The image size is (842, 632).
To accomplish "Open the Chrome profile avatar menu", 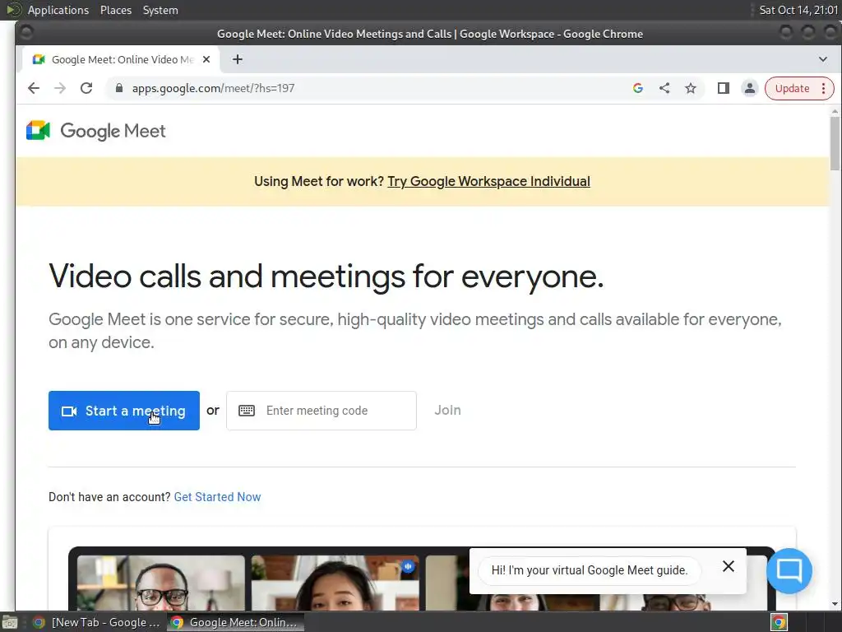I will [x=750, y=88].
